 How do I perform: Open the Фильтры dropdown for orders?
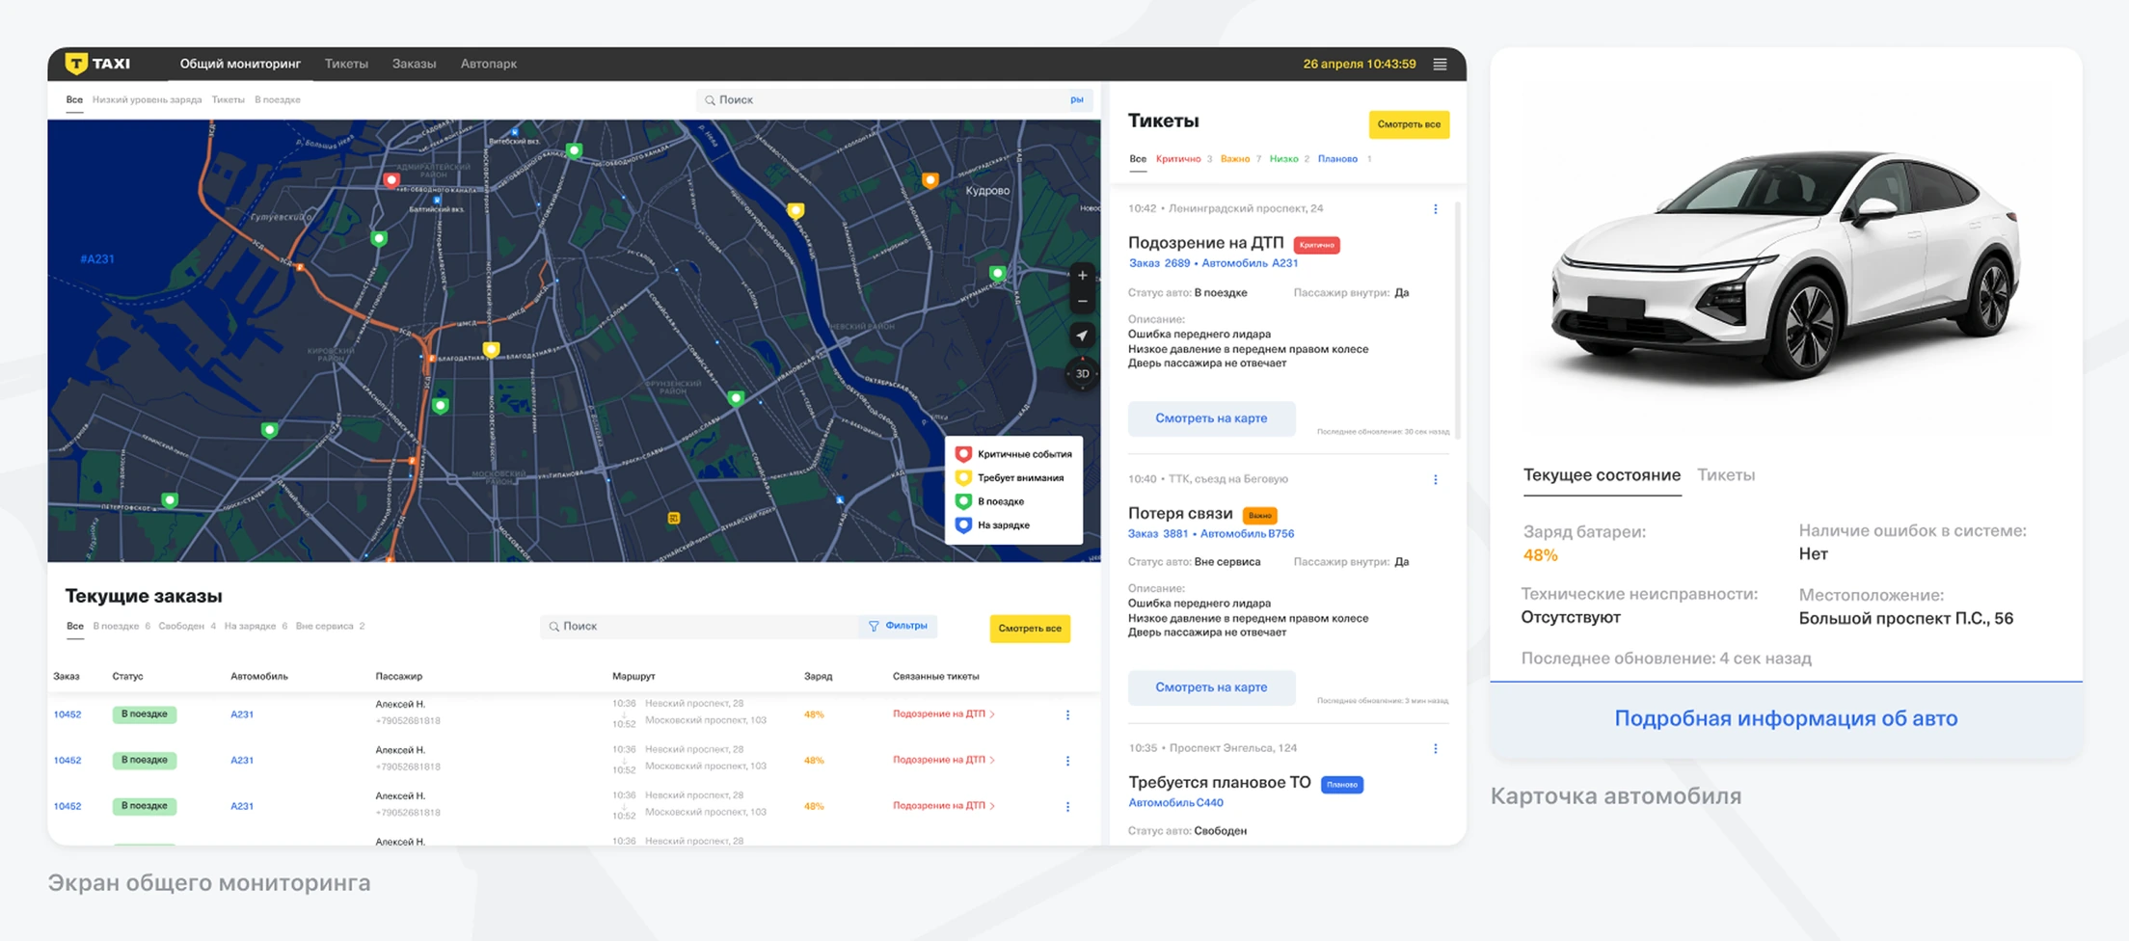[x=898, y=627]
